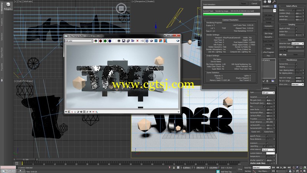This screenshot has height=173, width=307.
Task: Open Key Filters settings
Action: coord(263,171)
